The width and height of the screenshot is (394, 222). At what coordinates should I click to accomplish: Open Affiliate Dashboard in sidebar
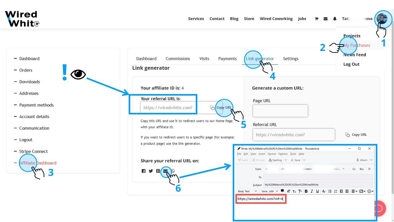point(38,163)
